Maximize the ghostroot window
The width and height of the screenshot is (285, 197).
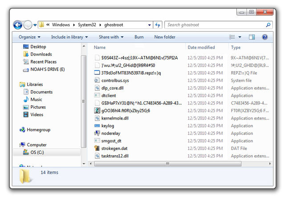tap(252, 12)
